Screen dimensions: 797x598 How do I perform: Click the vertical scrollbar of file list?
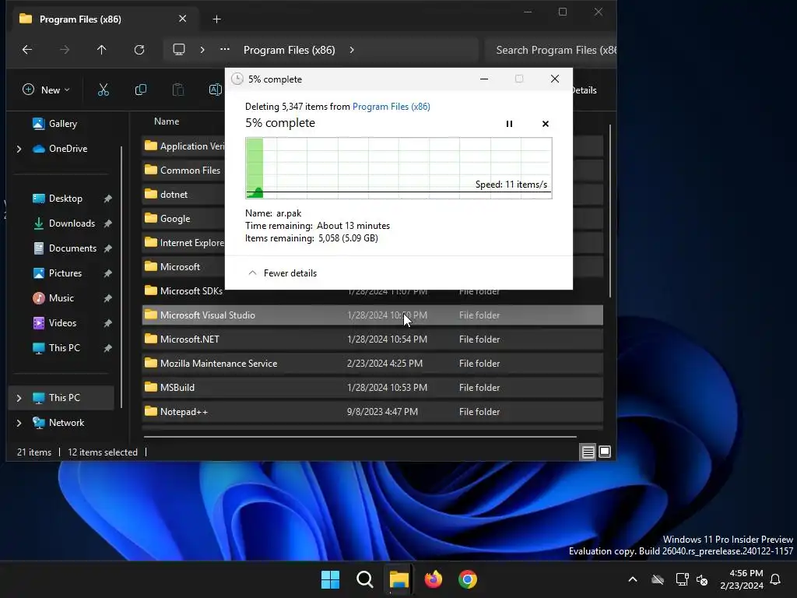pos(609,211)
